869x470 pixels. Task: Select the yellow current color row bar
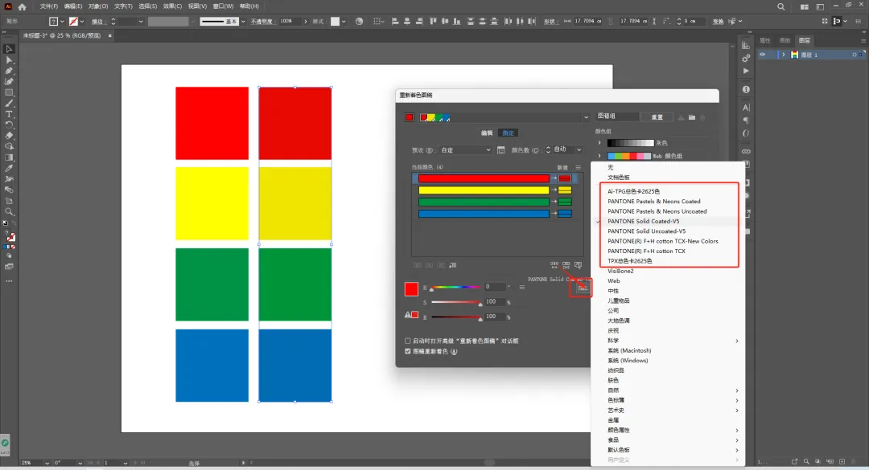pos(484,190)
